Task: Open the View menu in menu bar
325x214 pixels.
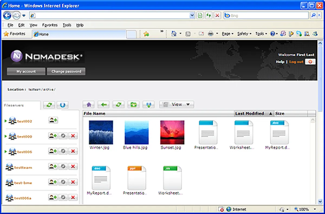Action: tap(33, 25)
